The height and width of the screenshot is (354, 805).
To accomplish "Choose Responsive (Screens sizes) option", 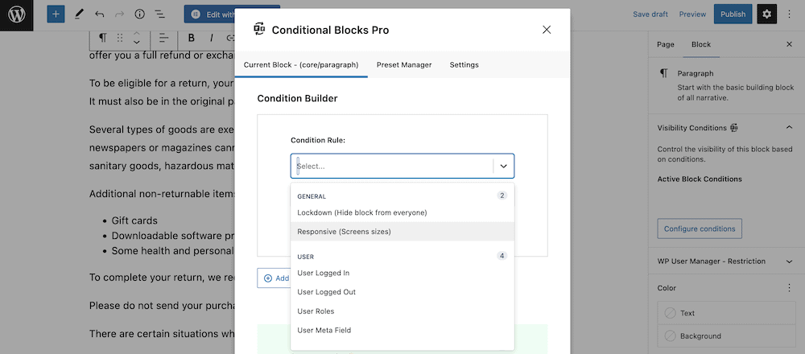I will coord(402,232).
